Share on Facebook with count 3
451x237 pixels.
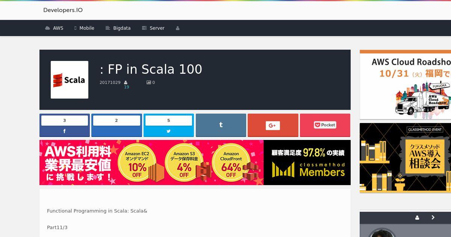click(65, 125)
